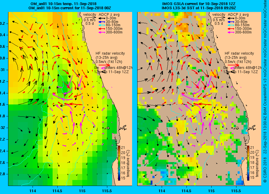
Task: Click 'temperature (°C)' label beside right colour bar
Action: pos(257,163)
